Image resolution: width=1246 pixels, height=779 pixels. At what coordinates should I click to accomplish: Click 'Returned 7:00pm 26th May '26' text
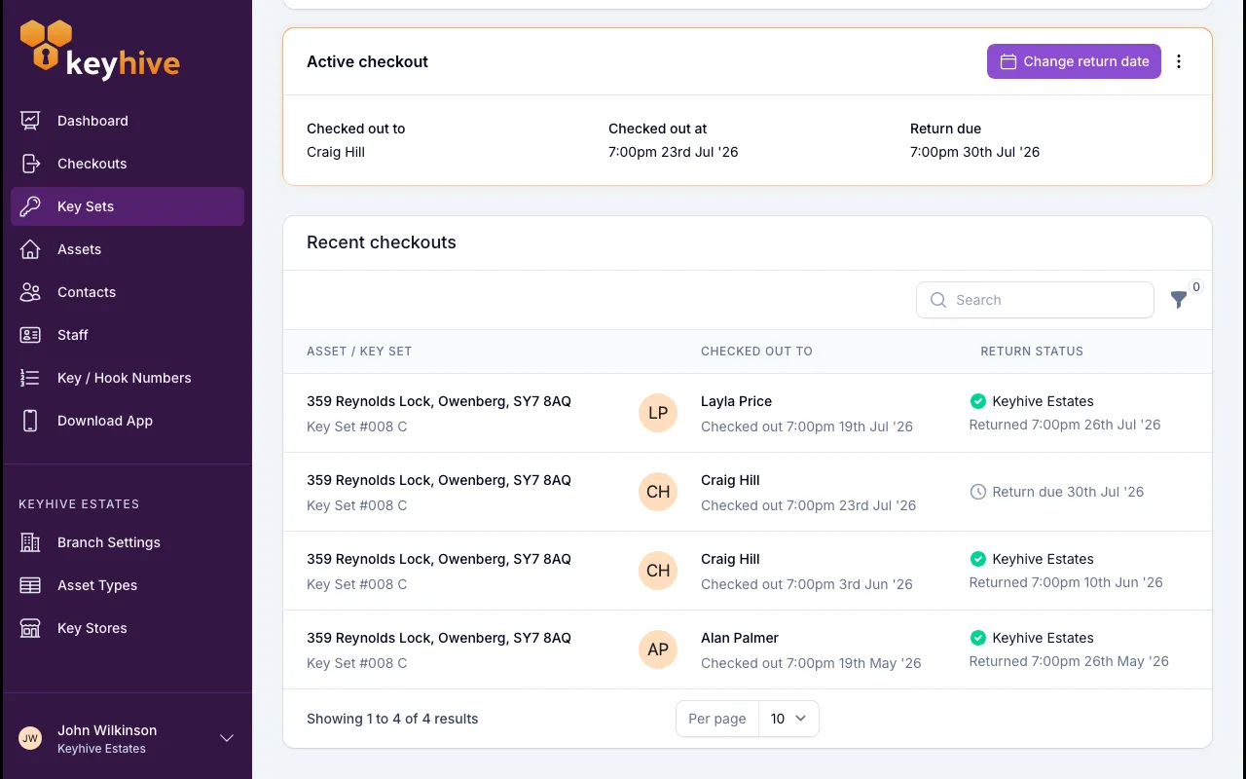coord(1069,661)
